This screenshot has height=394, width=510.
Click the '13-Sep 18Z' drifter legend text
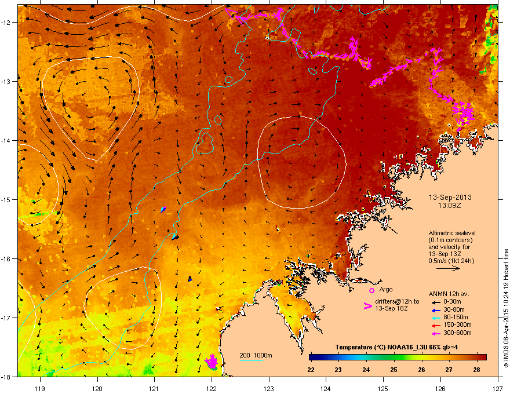pos(391,308)
